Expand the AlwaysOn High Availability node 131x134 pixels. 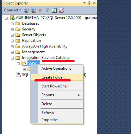click(x=12, y=47)
